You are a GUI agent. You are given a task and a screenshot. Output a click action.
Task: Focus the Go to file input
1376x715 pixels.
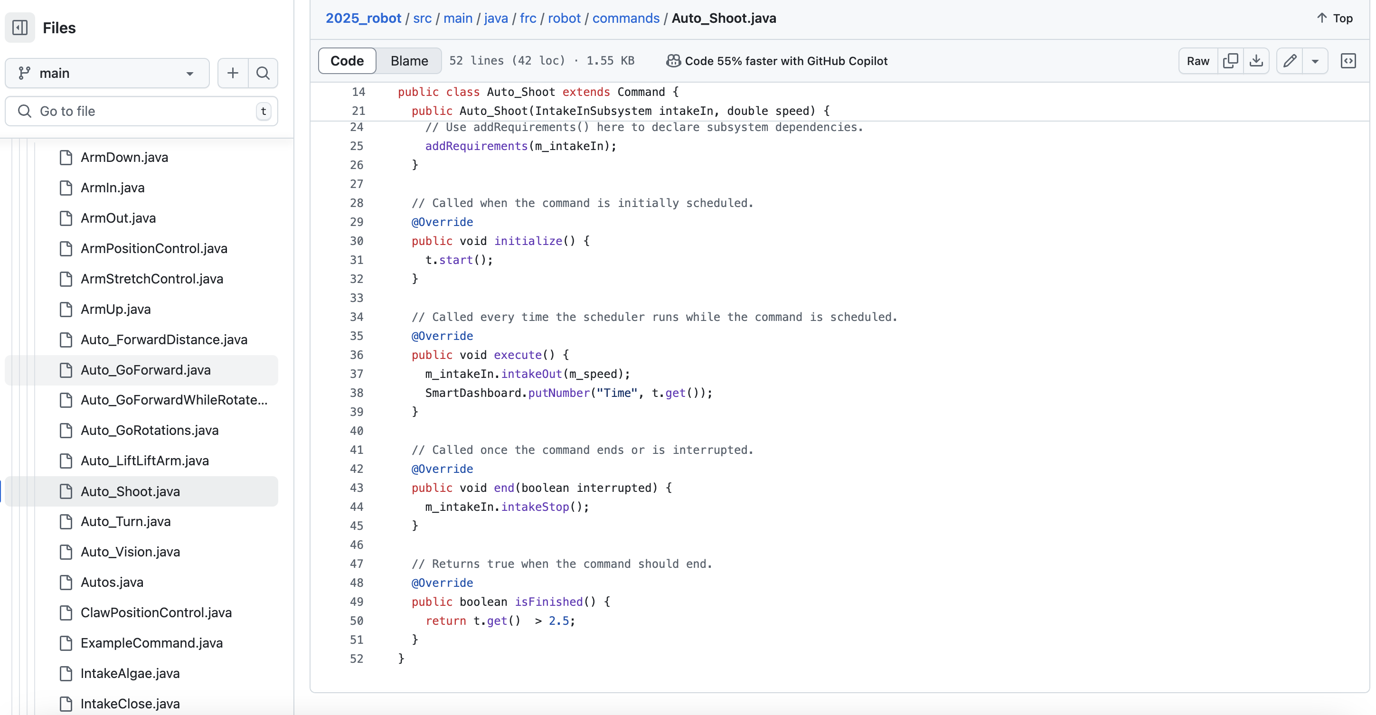[x=141, y=111]
